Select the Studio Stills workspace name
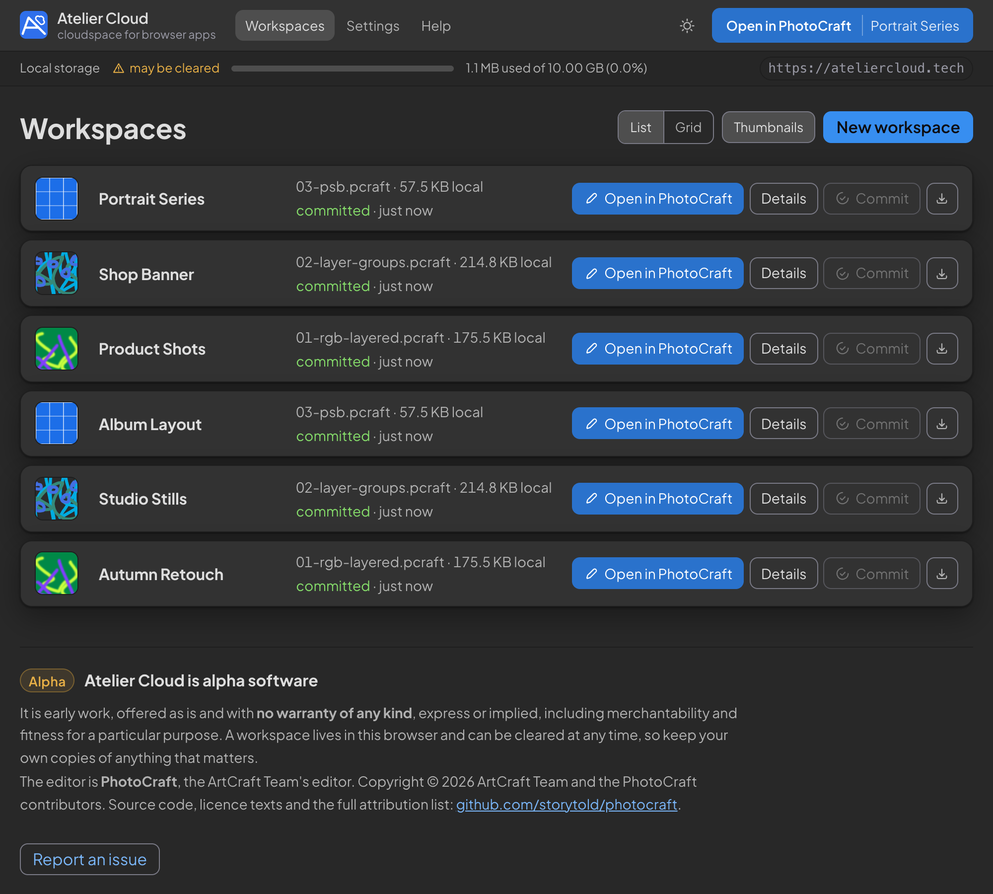The height and width of the screenshot is (894, 993). 142,499
